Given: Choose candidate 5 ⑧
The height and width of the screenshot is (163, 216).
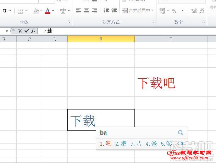Looking at the screenshot, I should (x=167, y=144).
